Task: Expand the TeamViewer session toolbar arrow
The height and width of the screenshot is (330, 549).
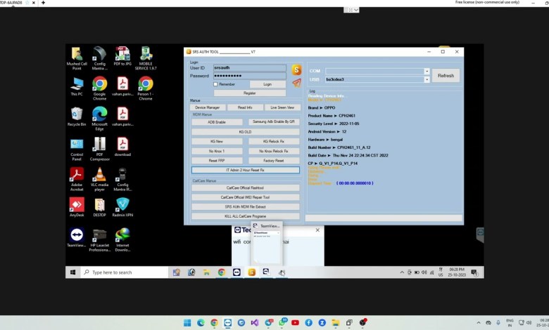Action: click(356, 10)
